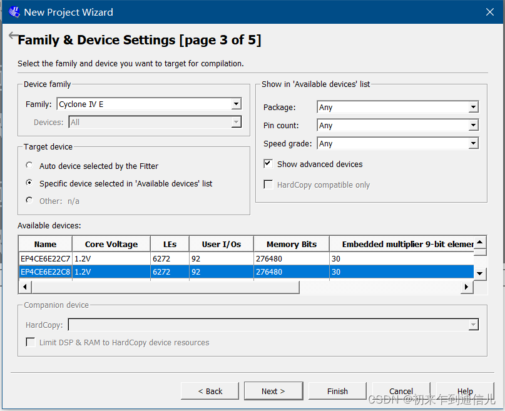
Task: Click the < Back button
Action: (x=210, y=391)
